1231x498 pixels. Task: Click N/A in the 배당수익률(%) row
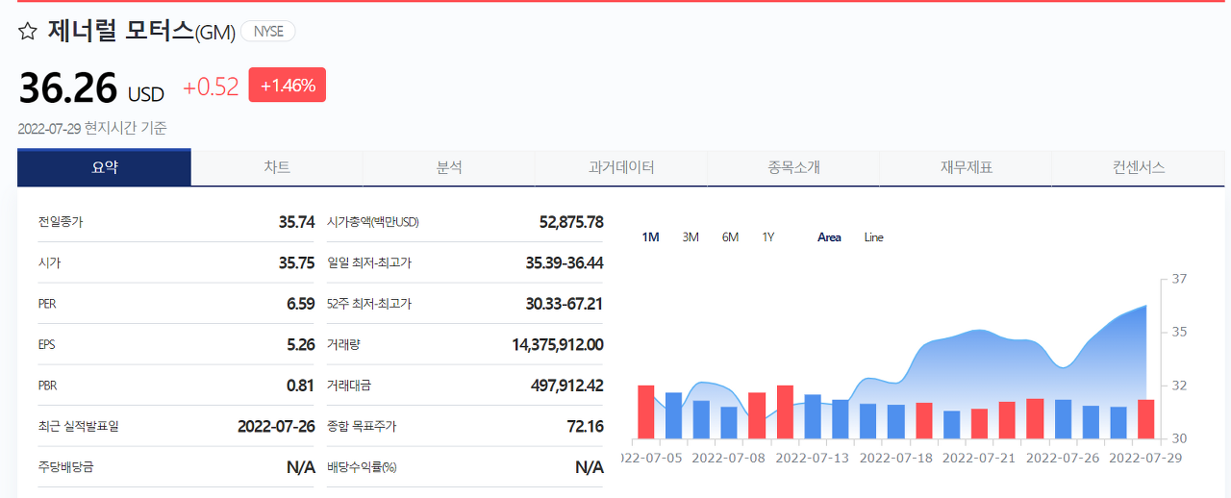pos(590,467)
